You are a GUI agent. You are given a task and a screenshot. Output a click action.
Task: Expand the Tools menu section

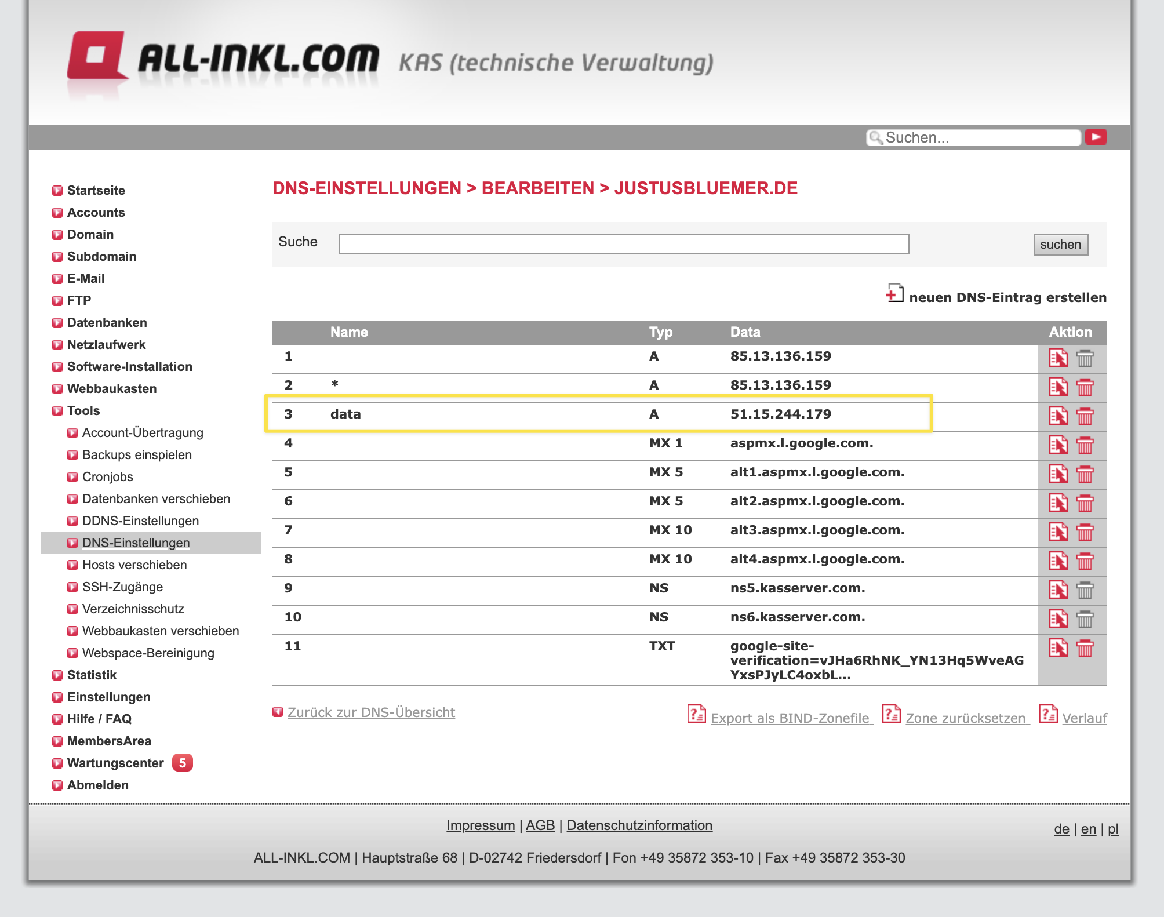pos(83,411)
